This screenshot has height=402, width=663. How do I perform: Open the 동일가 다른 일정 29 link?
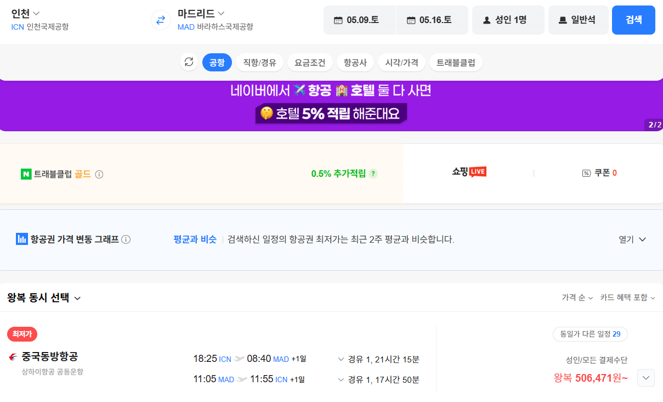(590, 334)
